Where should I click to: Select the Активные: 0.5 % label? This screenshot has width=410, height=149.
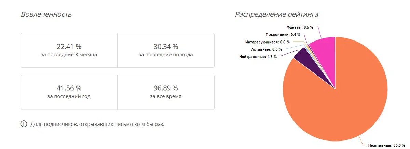coord(266,49)
